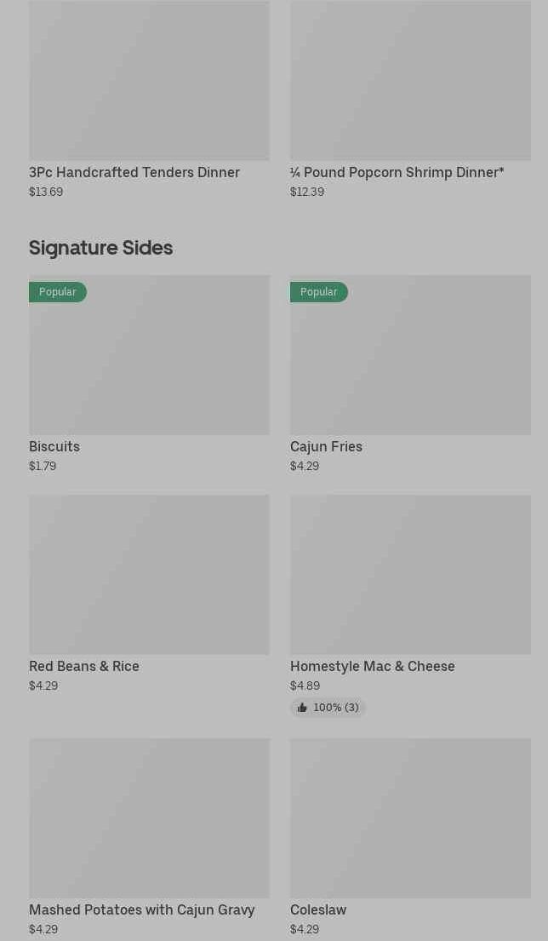Open the Red Beans & Rice title
This screenshot has height=941, width=548.
(x=84, y=666)
